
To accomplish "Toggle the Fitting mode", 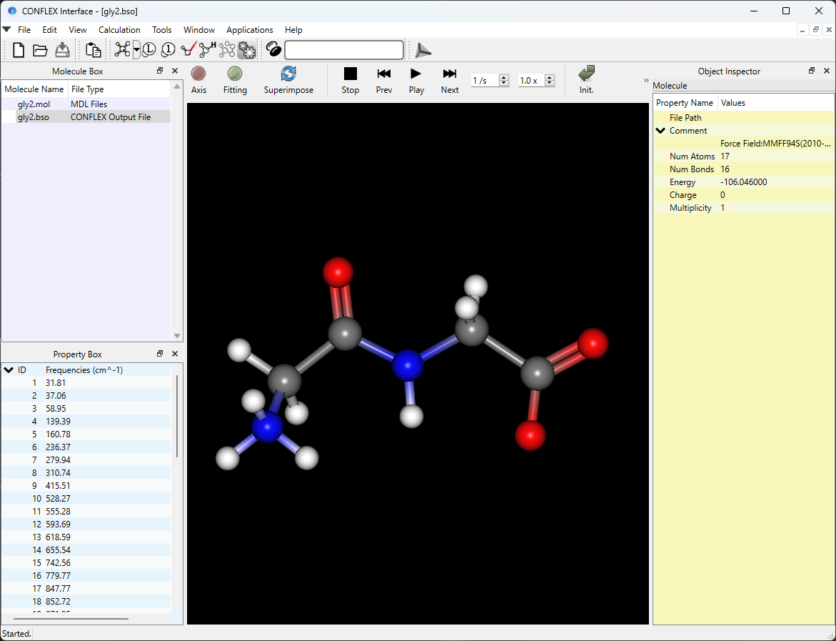I will click(235, 79).
